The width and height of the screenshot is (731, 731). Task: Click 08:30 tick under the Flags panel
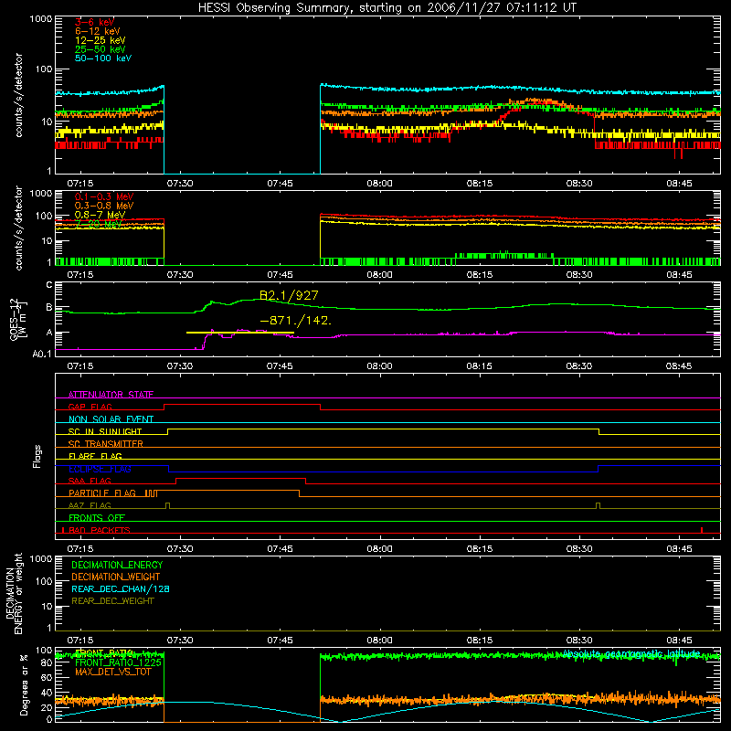point(579,549)
